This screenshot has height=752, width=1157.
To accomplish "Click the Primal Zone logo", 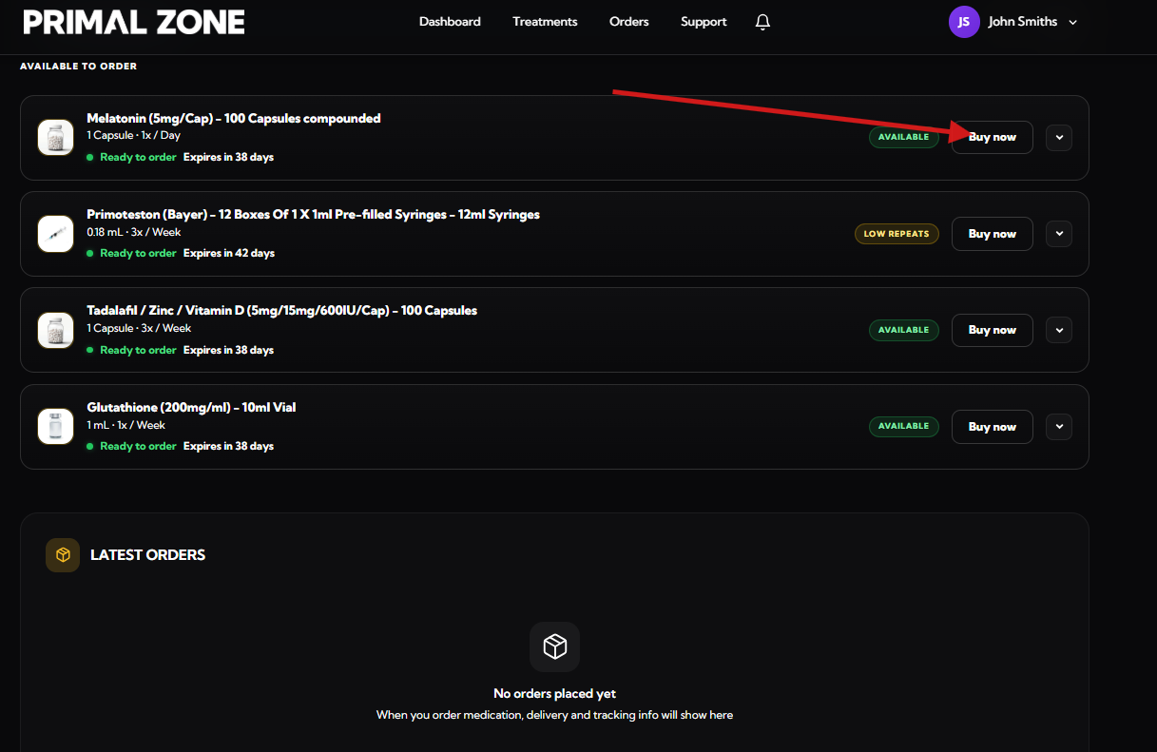I will pos(134,22).
